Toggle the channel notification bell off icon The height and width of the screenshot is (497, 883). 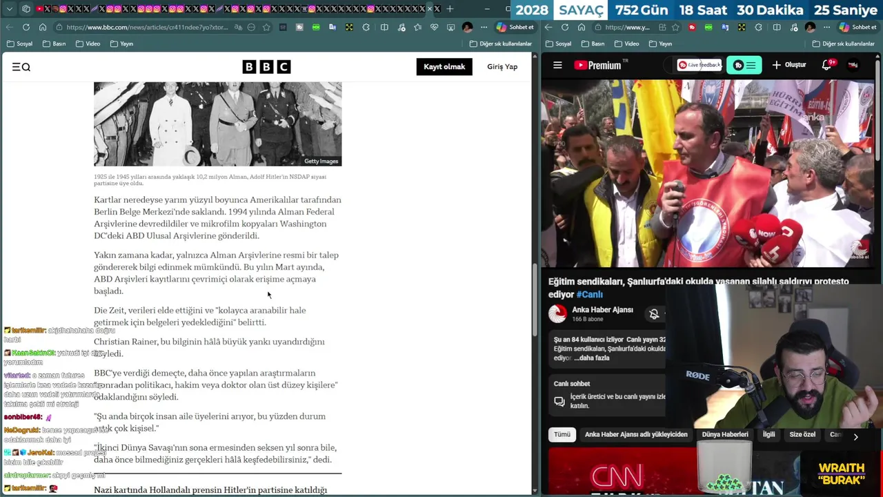click(x=654, y=314)
